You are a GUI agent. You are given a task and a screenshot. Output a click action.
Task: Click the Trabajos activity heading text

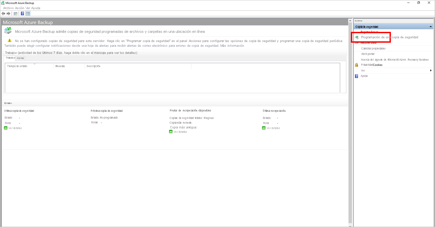click(x=71, y=53)
